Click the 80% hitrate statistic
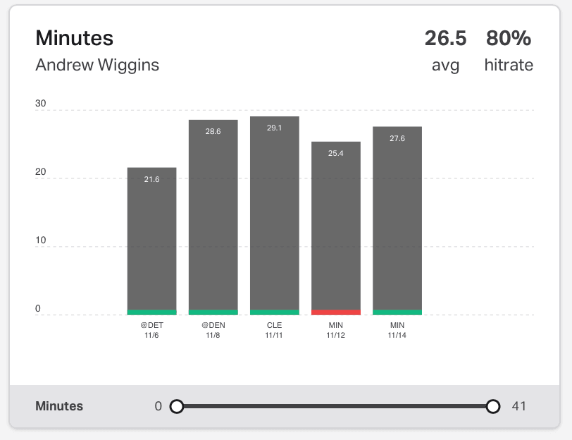Screen dimensions: 572x440 [509, 51]
